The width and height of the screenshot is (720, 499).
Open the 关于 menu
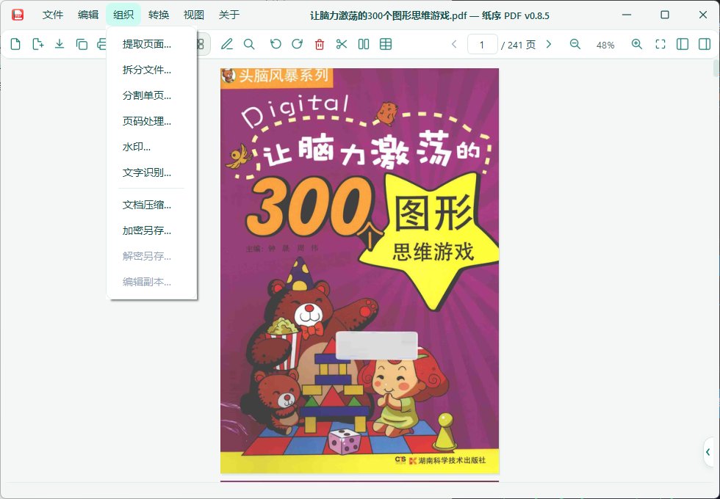click(x=229, y=15)
